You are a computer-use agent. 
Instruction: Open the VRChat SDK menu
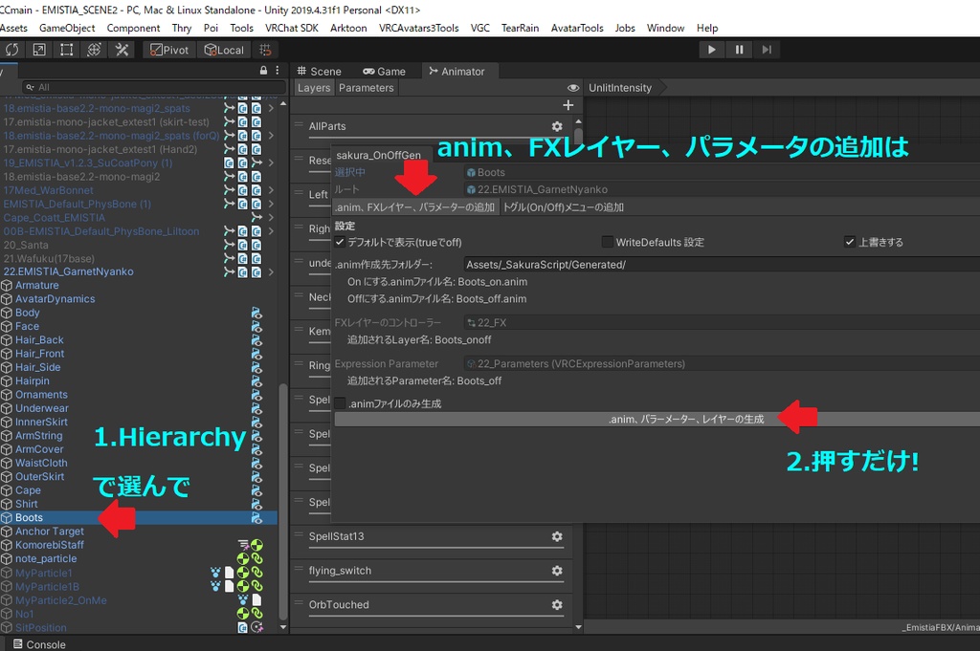292,28
